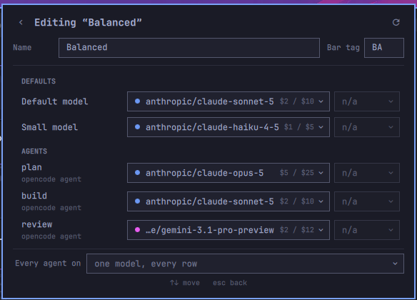The width and height of the screenshot is (417, 300).
Task: Open the plan agent model dropdown
Action: 228,173
